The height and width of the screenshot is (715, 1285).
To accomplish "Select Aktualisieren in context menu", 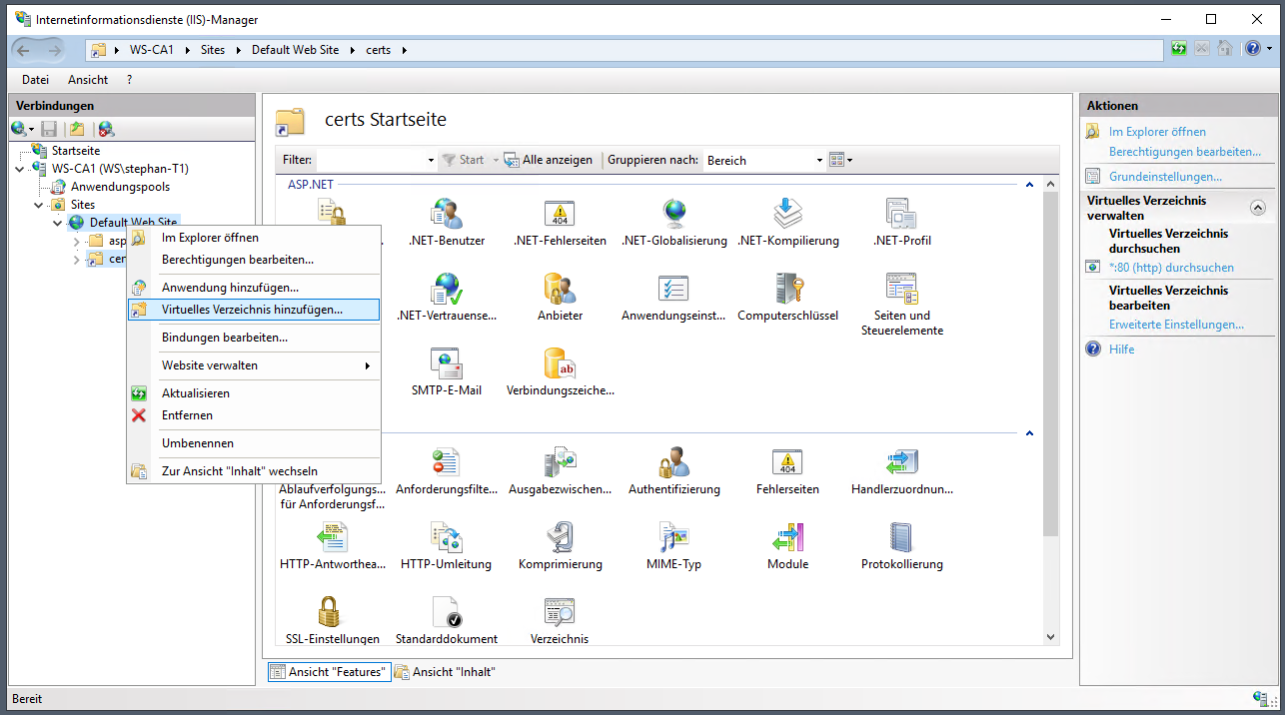I will tap(254, 393).
